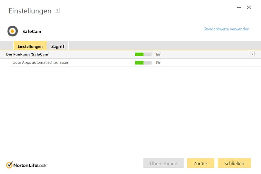Screen dimensions: 261x174
Task: Click 'Gute Apps automatisch zulassen' label
Action: (41, 62)
